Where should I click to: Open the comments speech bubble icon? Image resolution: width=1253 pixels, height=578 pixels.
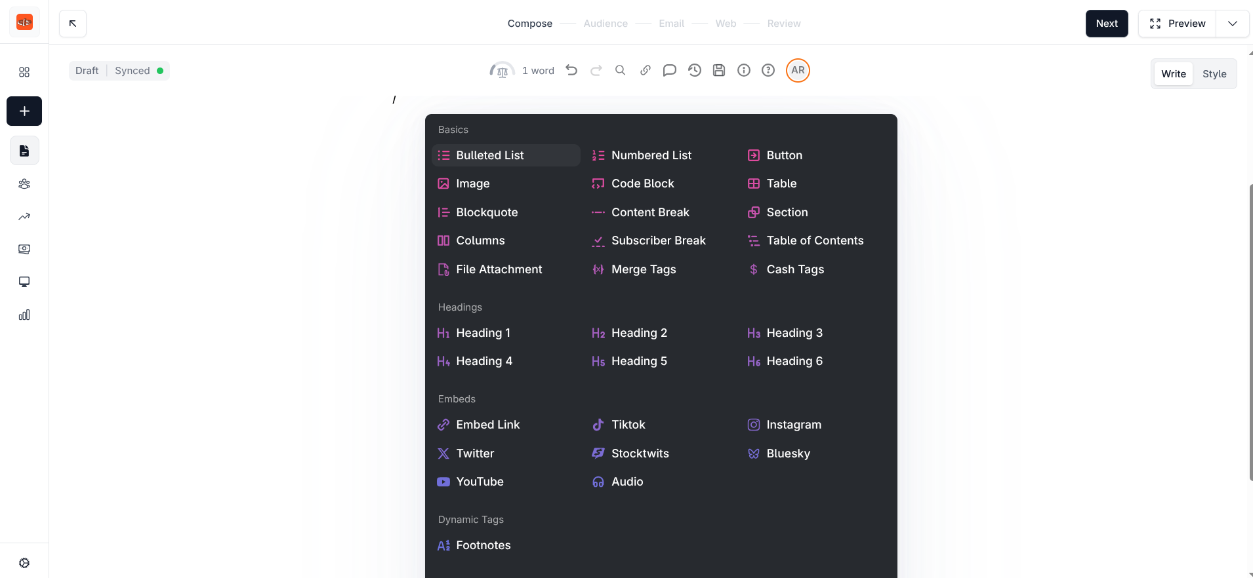click(x=669, y=70)
